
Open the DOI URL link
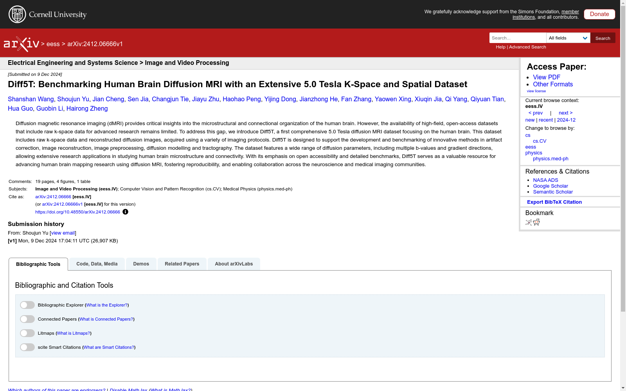click(77, 212)
